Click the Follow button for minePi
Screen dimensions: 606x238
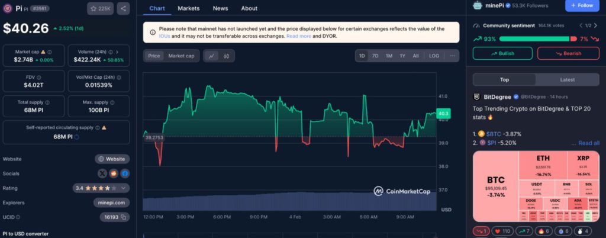point(582,5)
